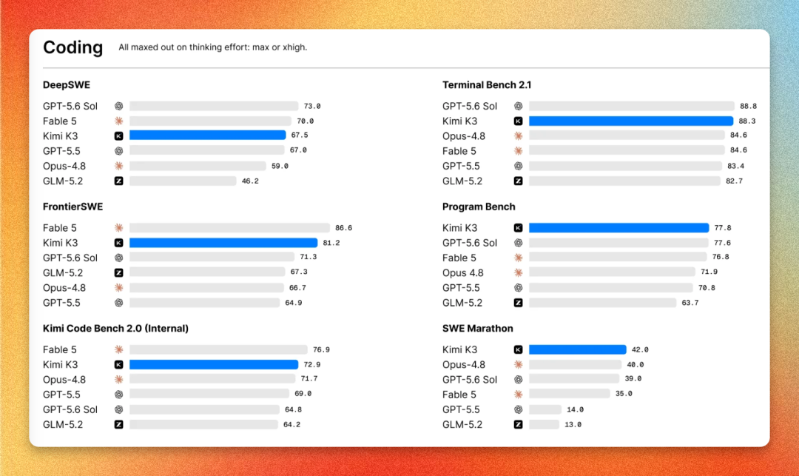Click the Z icon next to GLM-5.2 in FrontierSWE
This screenshot has height=476, width=799.
118,272
